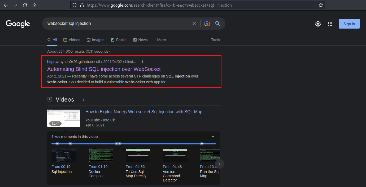Open the rayhan0x01.github.io result URL
Image resolution: width=366 pixels, height=187 pixels.
(92, 61)
